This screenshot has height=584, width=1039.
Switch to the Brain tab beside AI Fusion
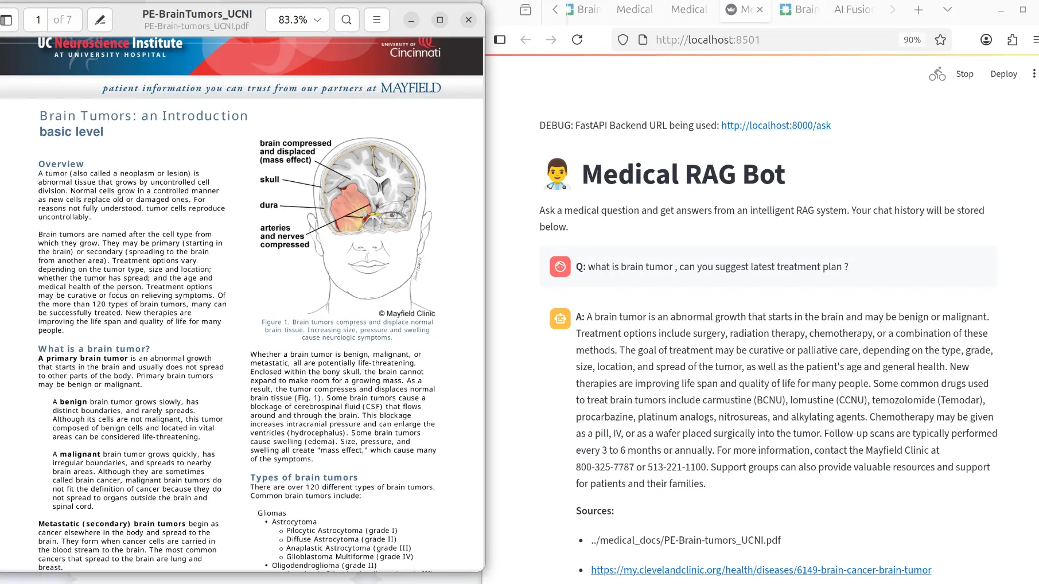(x=799, y=10)
